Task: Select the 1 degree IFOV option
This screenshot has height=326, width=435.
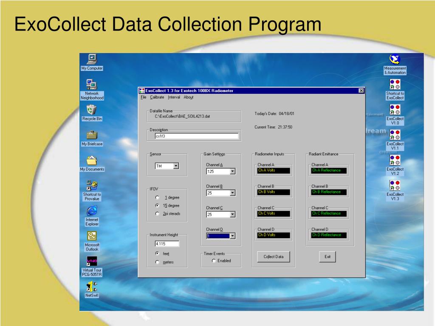Action: [x=157, y=198]
